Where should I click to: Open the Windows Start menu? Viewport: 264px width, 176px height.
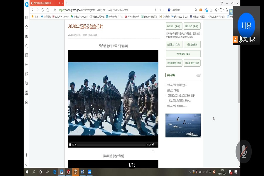pos(27,172)
